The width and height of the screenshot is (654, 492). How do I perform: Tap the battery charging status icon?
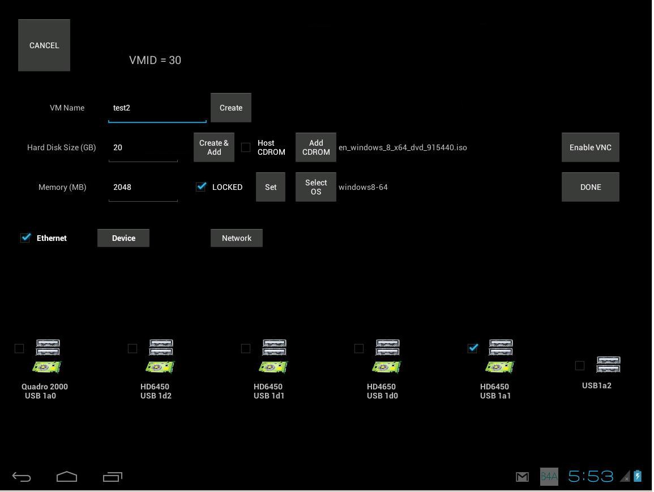(638, 476)
